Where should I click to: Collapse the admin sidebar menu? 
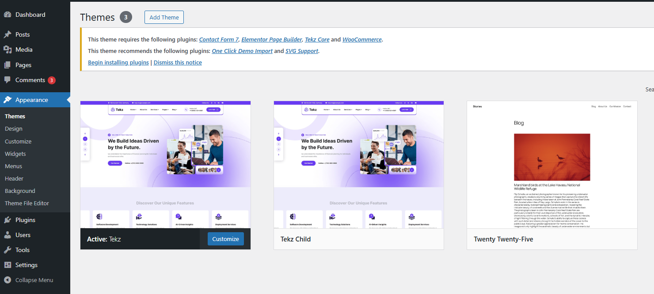(35, 280)
